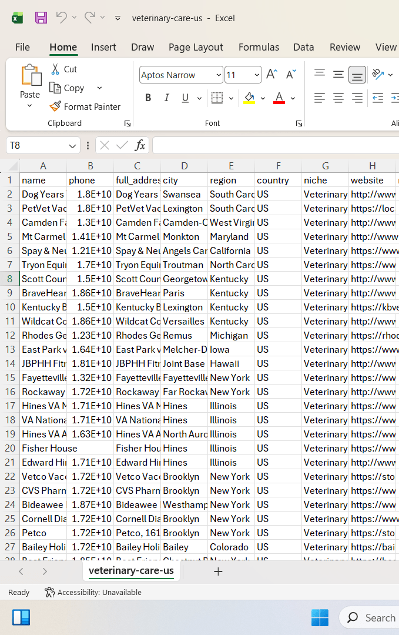The height and width of the screenshot is (635, 399).
Task: Toggle Italic formatting
Action: [166, 98]
